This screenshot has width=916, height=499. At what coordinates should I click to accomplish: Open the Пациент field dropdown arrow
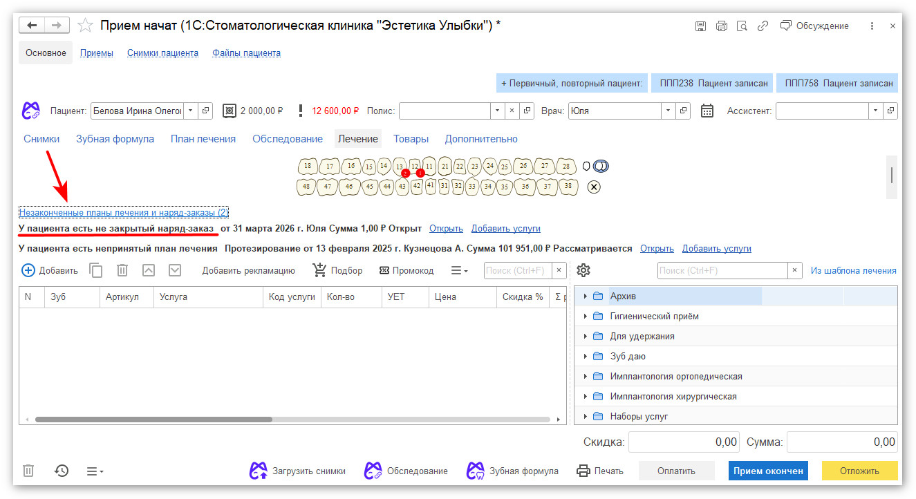point(191,111)
